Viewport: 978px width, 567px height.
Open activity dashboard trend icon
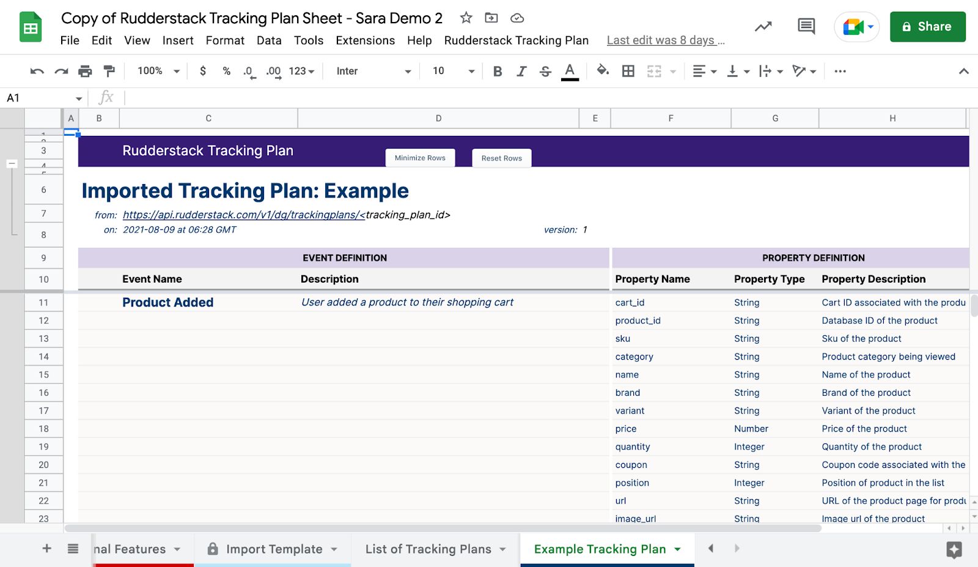coord(763,26)
